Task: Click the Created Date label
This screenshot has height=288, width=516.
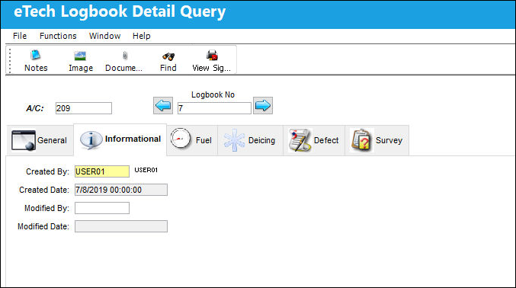Action: pyautogui.click(x=44, y=190)
